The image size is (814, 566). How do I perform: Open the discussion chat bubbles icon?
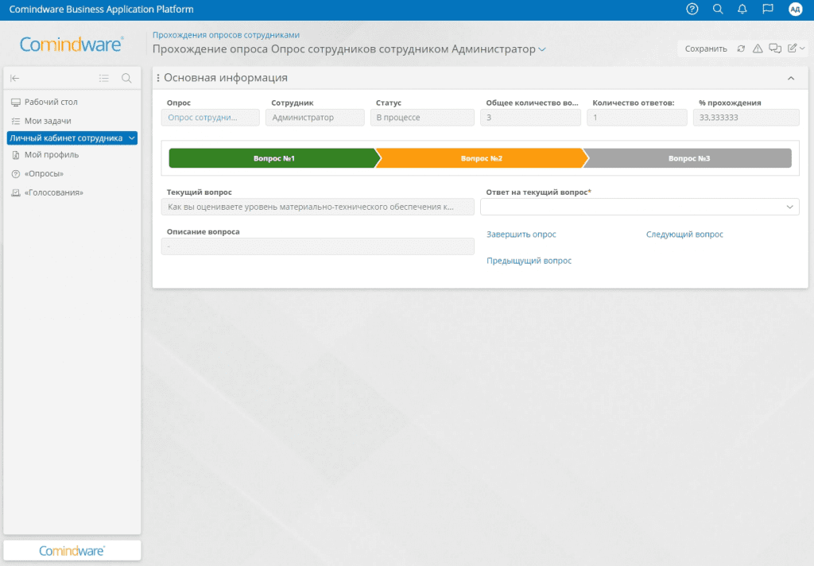point(775,48)
